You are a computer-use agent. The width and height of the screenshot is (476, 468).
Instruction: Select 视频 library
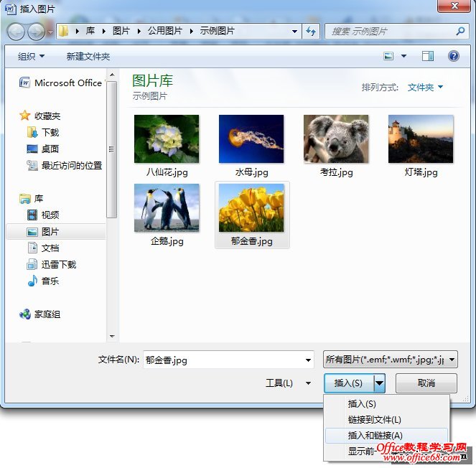pyautogui.click(x=43, y=215)
